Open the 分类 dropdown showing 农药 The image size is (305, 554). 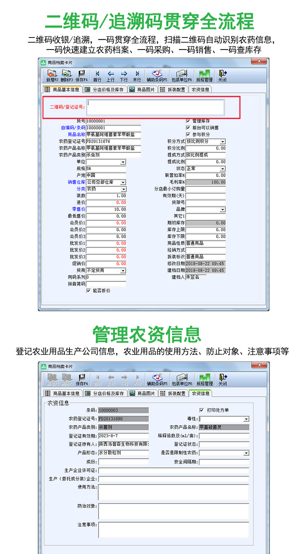[123, 189]
